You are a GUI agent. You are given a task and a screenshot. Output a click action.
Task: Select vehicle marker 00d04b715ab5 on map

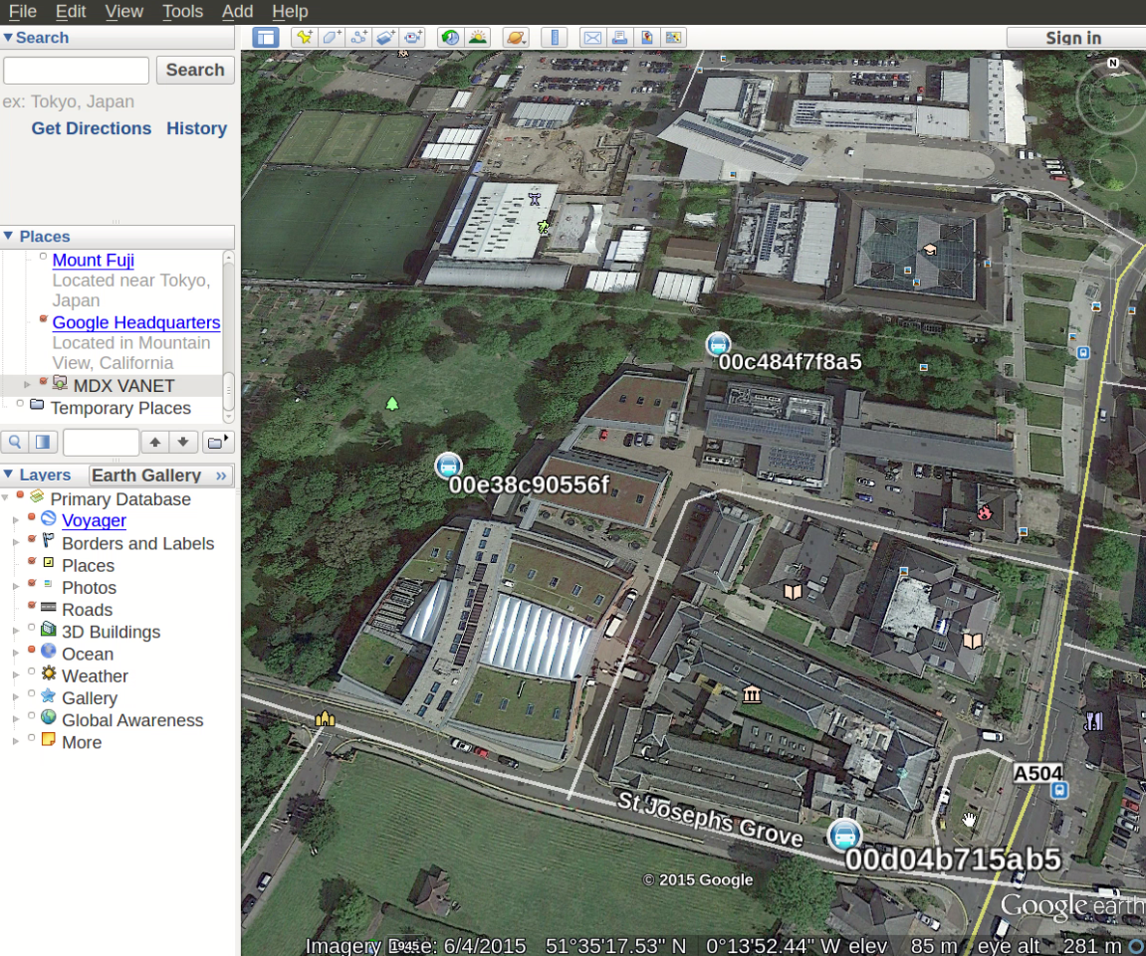[844, 836]
